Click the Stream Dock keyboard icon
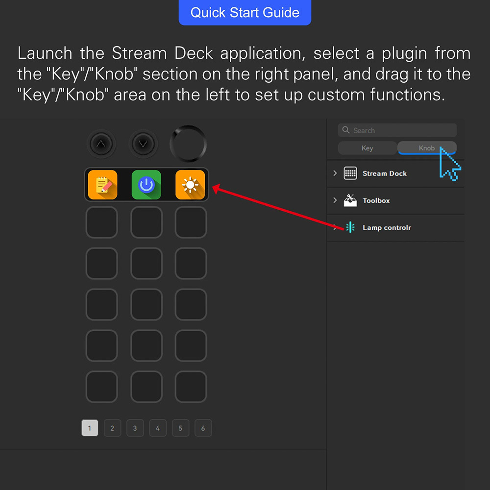The width and height of the screenshot is (490, 490). [350, 173]
